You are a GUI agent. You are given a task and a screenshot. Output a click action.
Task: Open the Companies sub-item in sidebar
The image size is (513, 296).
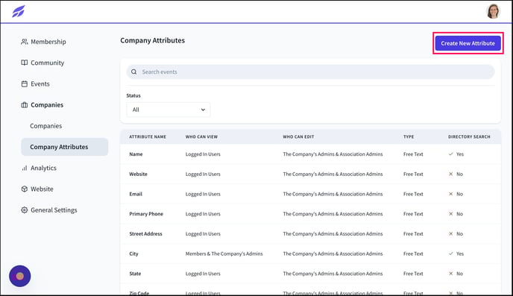[x=45, y=126]
